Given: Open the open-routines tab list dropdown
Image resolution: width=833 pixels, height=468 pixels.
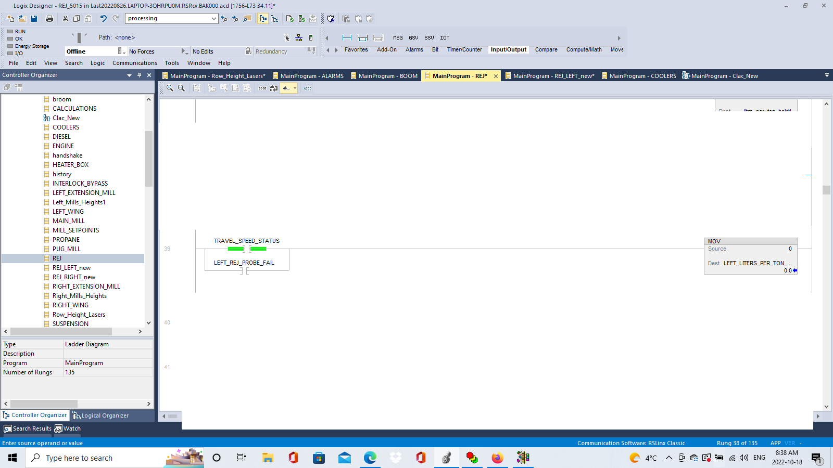Looking at the screenshot, I should pos(827,75).
